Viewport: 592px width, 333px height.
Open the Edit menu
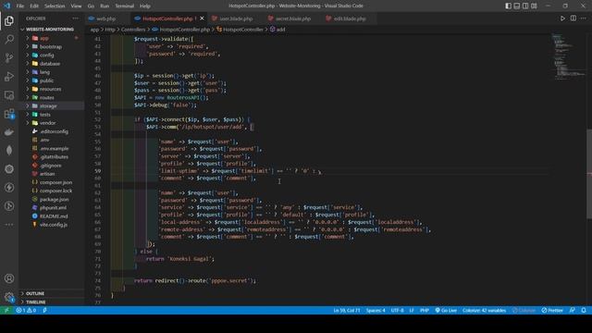pos(34,6)
